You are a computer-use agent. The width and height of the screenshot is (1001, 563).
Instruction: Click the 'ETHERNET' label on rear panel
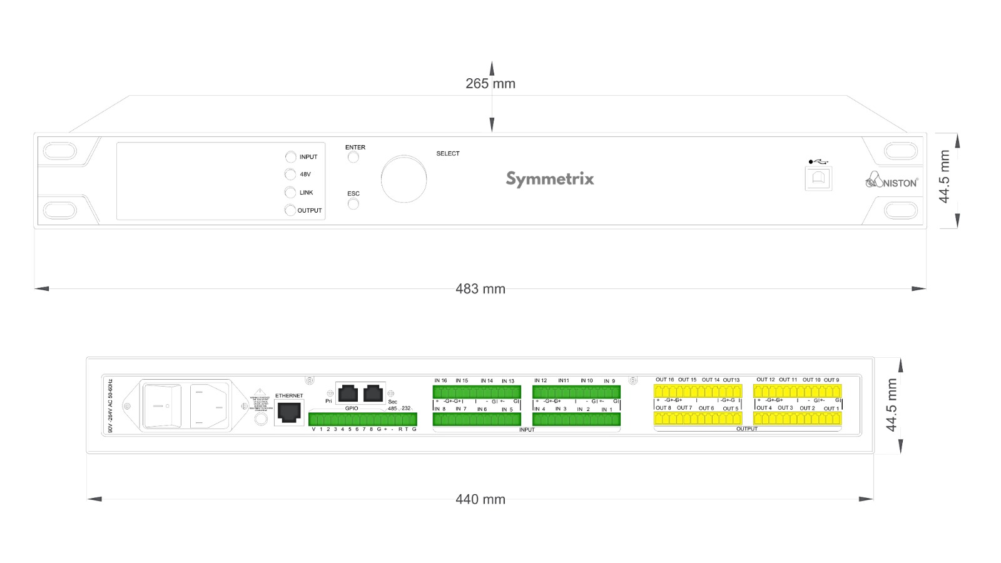[x=289, y=395]
